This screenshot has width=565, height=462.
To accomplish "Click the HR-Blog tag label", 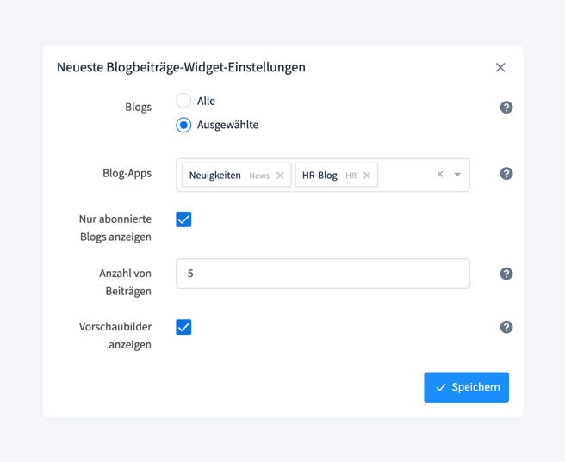I will coord(320,176).
